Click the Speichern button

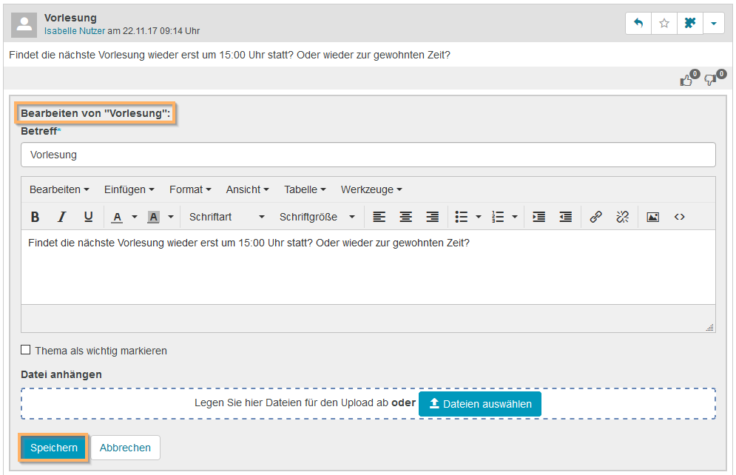click(53, 448)
